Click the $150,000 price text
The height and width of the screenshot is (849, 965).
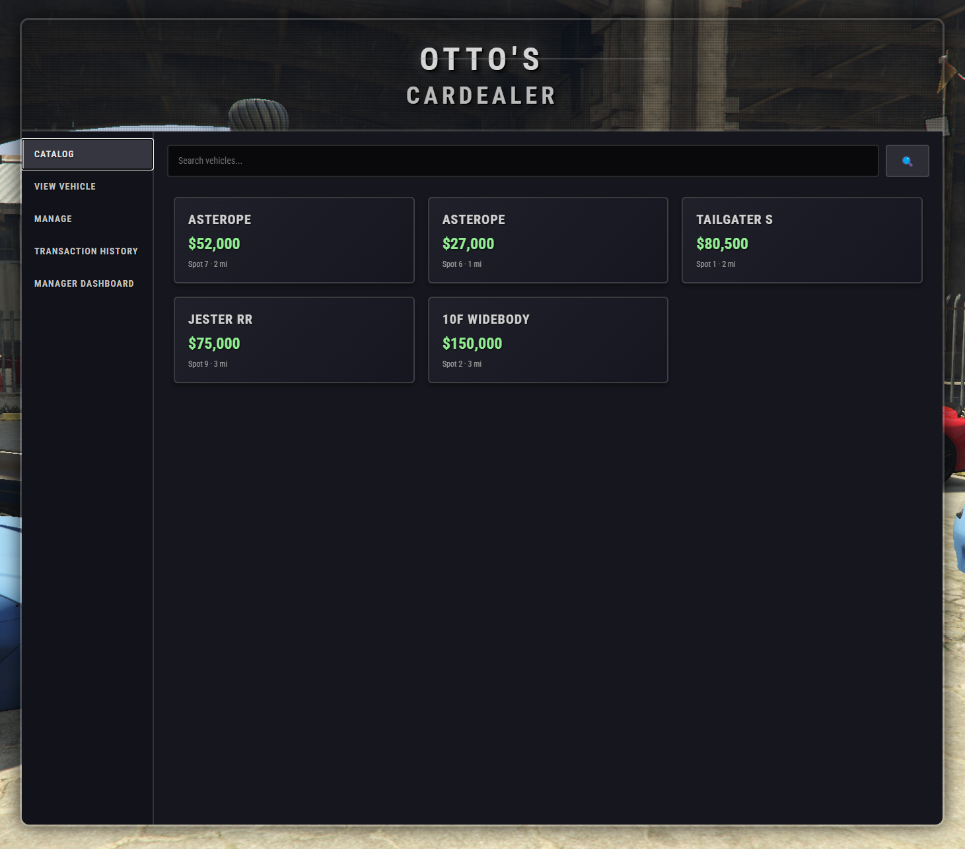pyautogui.click(x=472, y=344)
